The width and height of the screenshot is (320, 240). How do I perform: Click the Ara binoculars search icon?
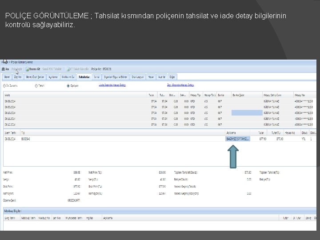[3, 69]
